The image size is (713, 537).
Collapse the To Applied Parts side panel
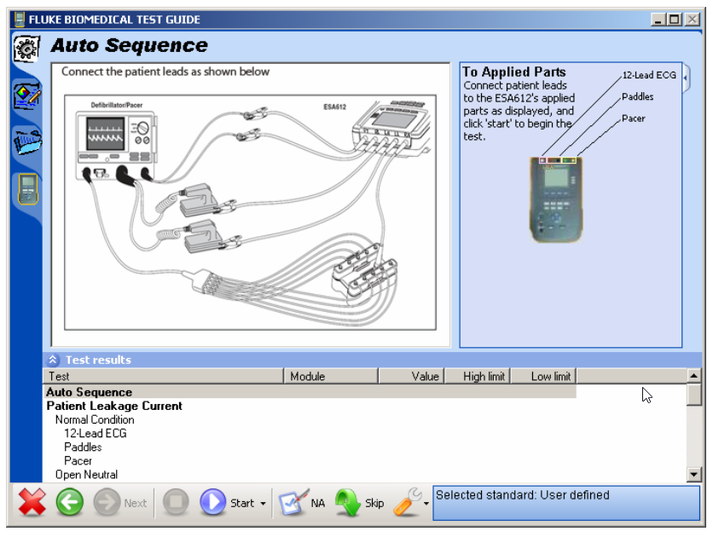pyautogui.click(x=686, y=78)
